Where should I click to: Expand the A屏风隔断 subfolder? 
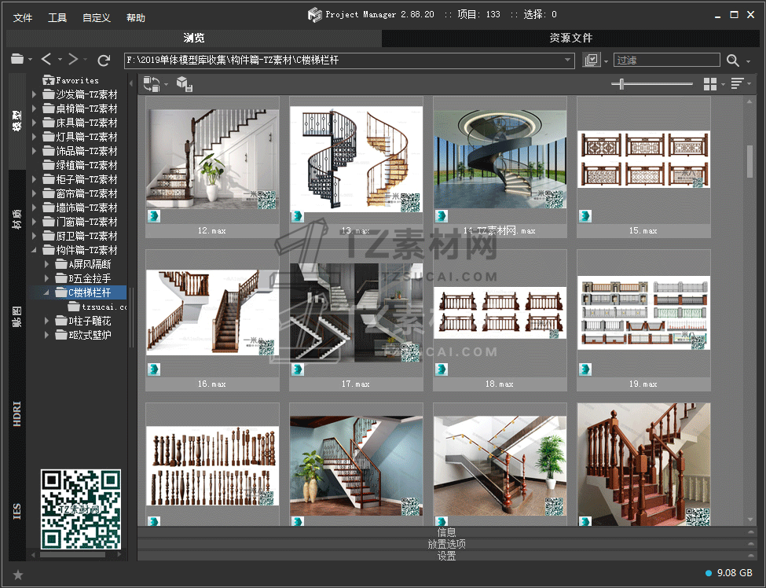tap(47, 264)
